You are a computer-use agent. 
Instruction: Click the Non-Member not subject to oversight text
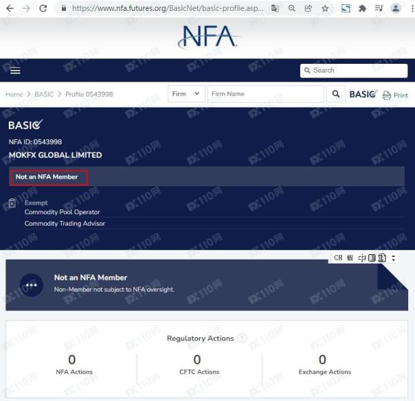(114, 290)
